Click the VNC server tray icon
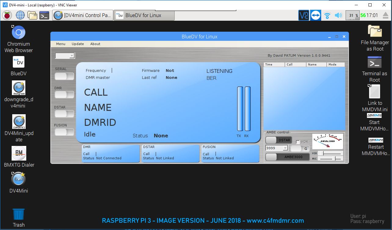Screen dimensions: 392x230 (304, 15)
